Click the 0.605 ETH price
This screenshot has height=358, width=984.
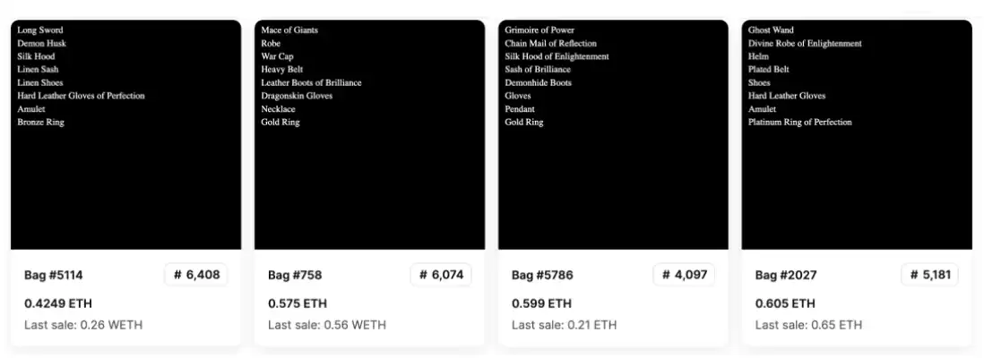coord(785,303)
